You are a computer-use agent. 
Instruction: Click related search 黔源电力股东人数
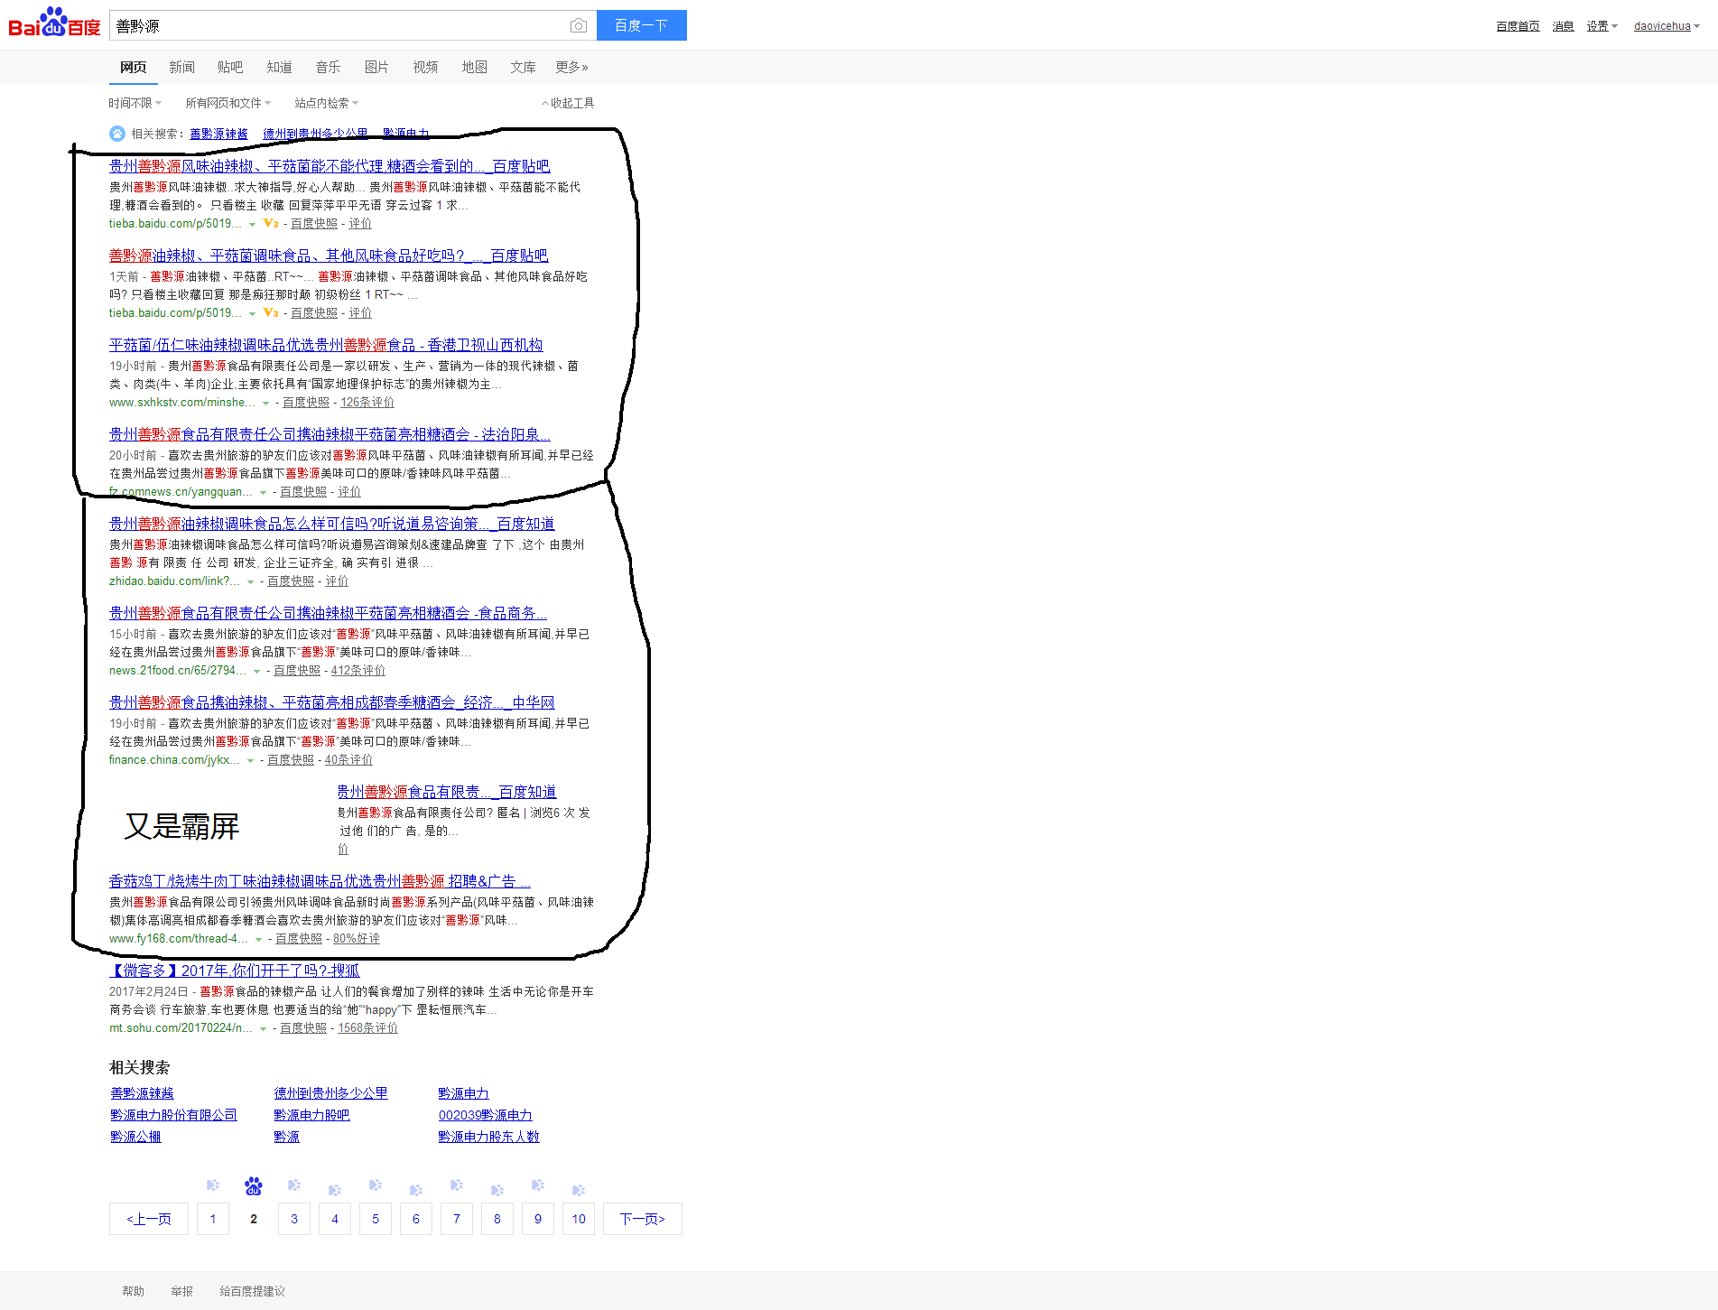488,1137
